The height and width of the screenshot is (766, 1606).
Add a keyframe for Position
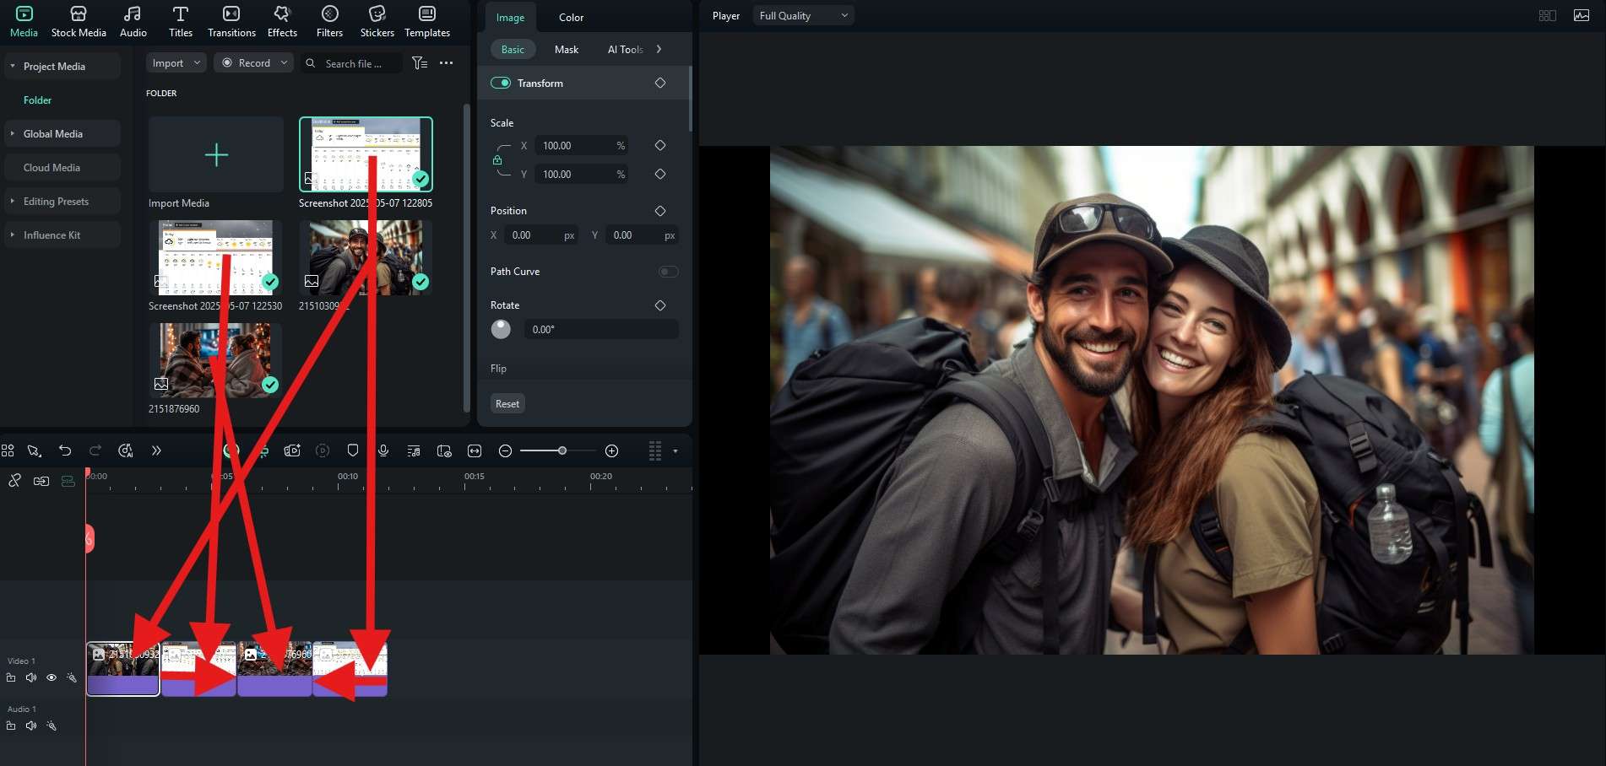click(660, 211)
